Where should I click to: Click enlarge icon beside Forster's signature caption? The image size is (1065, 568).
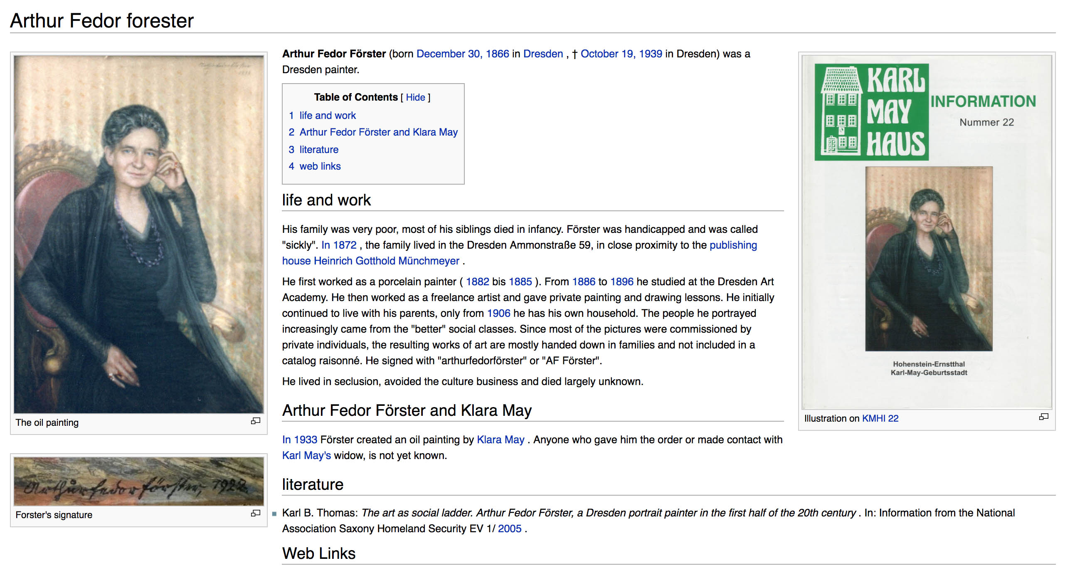(x=255, y=513)
